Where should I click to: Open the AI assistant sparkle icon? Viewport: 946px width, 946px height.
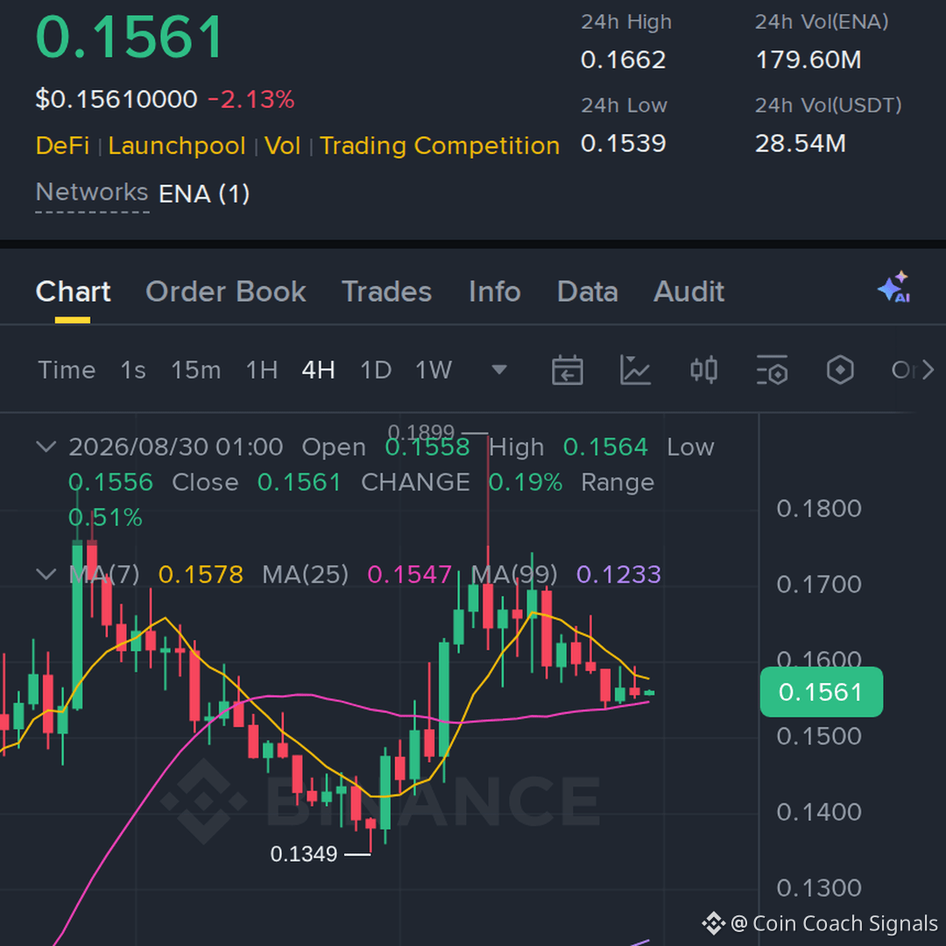(x=894, y=287)
